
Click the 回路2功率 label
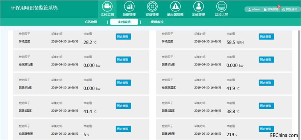(25, 88)
